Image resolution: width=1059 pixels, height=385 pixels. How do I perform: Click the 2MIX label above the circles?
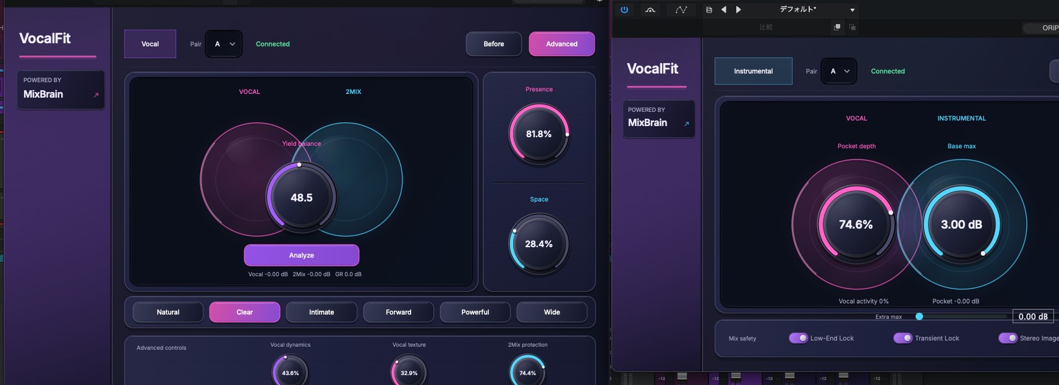354,91
